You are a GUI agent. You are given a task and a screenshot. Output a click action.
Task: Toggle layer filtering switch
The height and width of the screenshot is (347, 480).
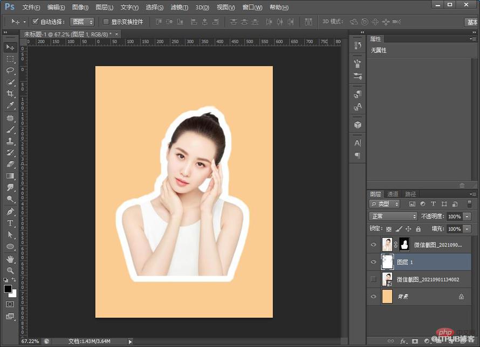point(470,204)
